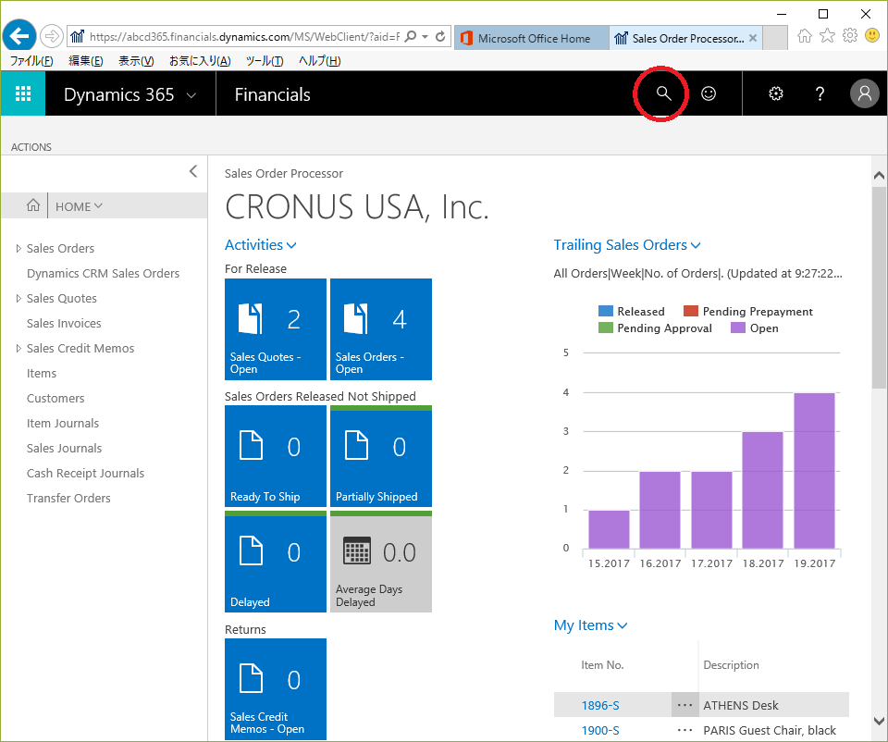888x742 pixels.
Task: Click the home icon in navigation pane
Action: 33,206
